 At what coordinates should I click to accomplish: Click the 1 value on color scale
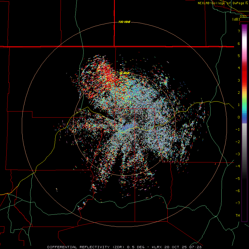pyautogui.click(x=239, y=105)
